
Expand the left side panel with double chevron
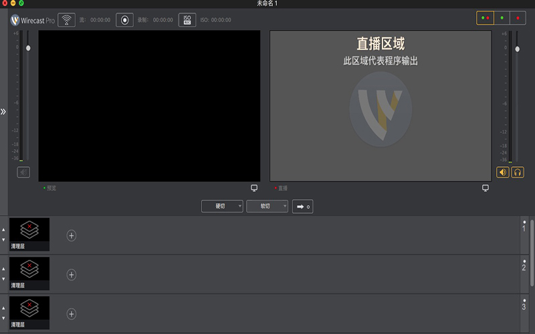coord(3,112)
